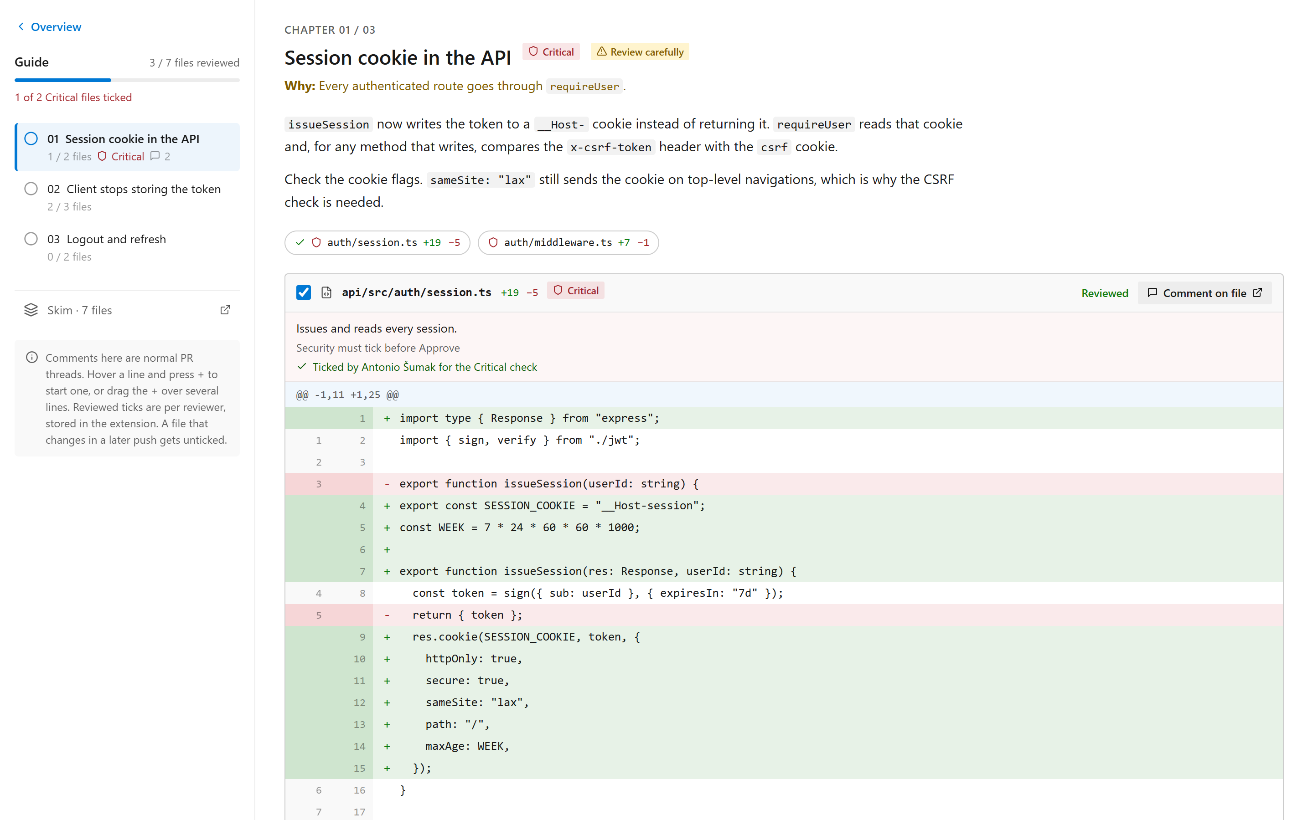Image resolution: width=1313 pixels, height=820 pixels.
Task: Open Skim 7 files view
Action: (128, 310)
